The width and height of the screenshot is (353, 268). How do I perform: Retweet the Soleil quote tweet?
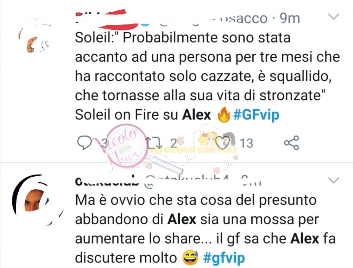[x=154, y=143]
